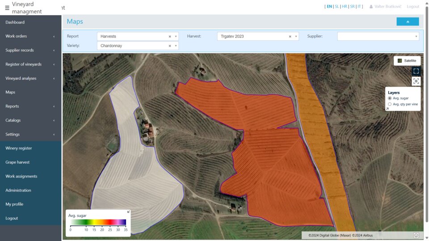Collapse the Layers panel arrow
Screen dimensions: 429x241
click(387, 108)
